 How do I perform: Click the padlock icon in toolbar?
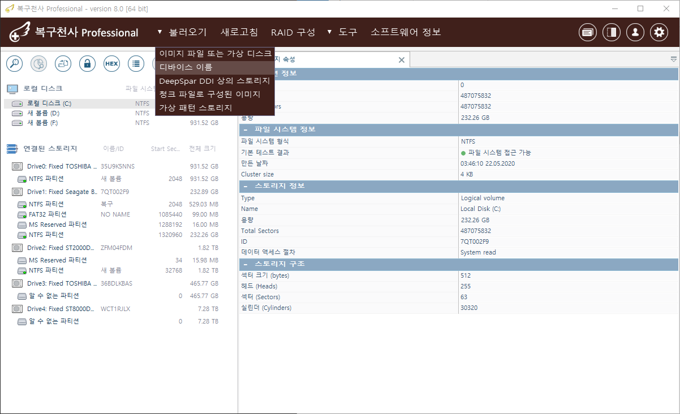tap(87, 63)
